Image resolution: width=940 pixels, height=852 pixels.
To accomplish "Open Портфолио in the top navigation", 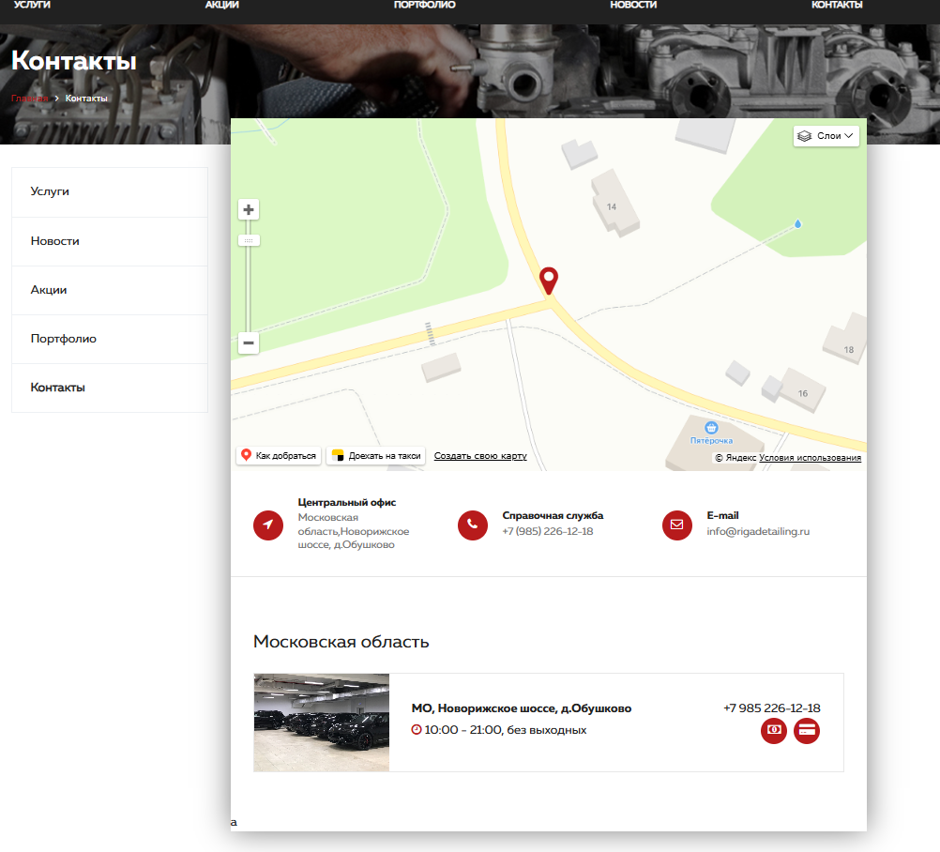I will click(x=425, y=6).
